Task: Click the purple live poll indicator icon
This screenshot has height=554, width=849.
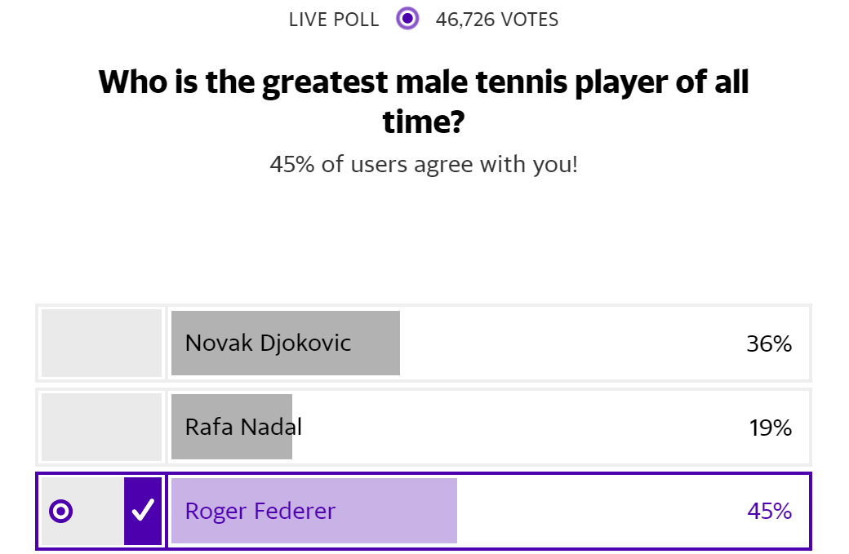Action: point(407,19)
